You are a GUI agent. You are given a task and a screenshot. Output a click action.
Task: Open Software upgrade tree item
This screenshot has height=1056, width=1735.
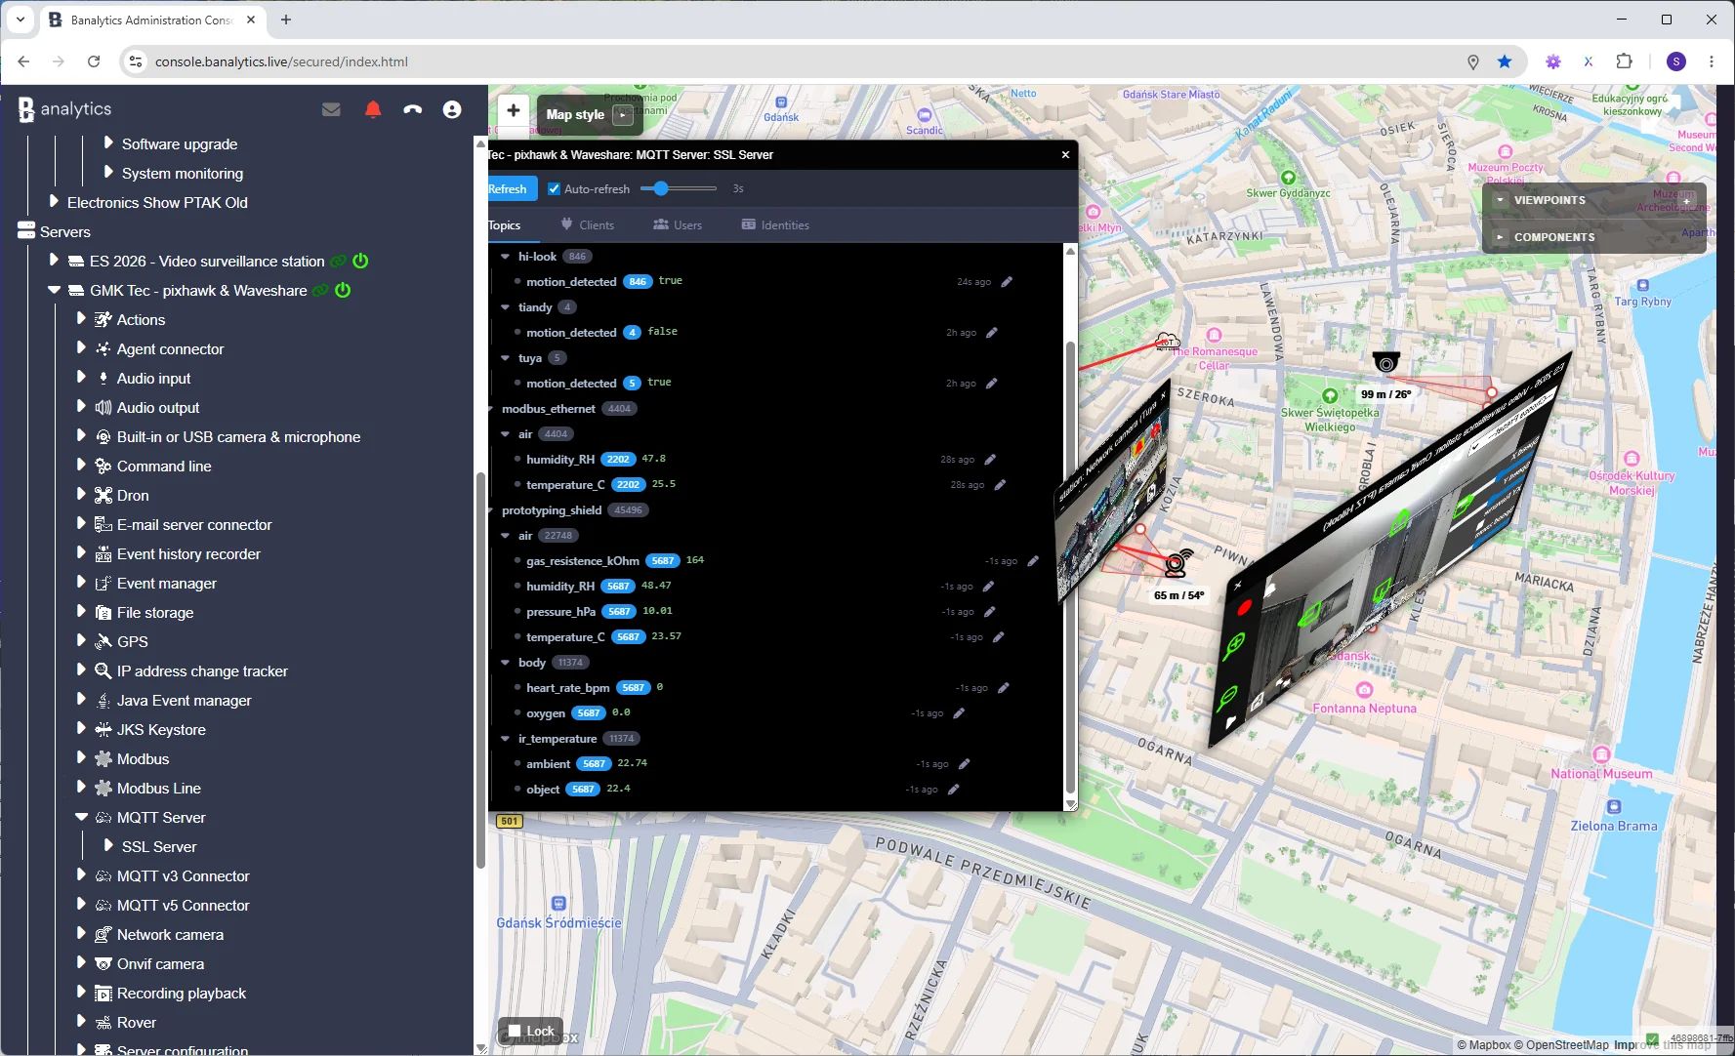coord(180,143)
